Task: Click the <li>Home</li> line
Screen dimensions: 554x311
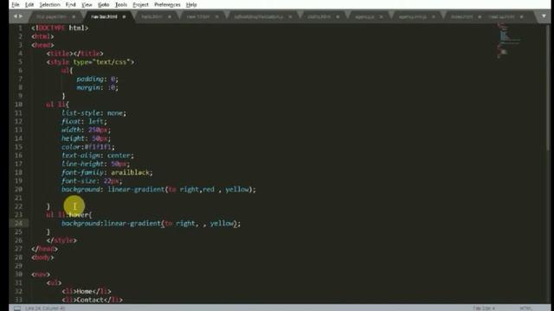Action: click(87, 291)
